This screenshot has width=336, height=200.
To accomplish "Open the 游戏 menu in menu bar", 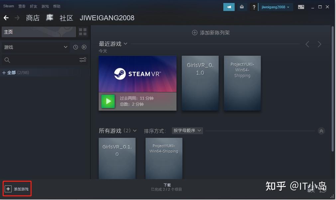I will 45,6.
